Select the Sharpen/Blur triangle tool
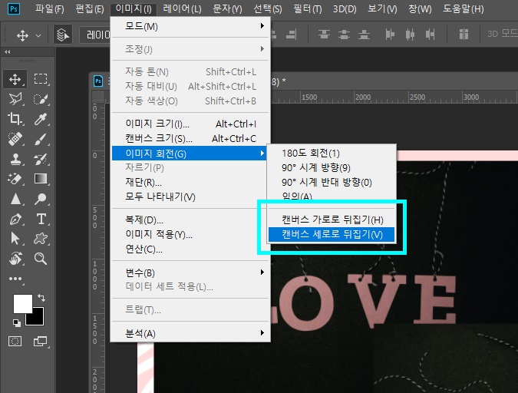The height and width of the screenshot is (393, 518). coord(15,199)
